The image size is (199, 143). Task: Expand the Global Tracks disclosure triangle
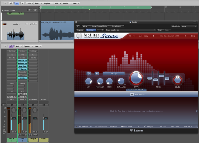pyautogui.click(x=3, y=11)
